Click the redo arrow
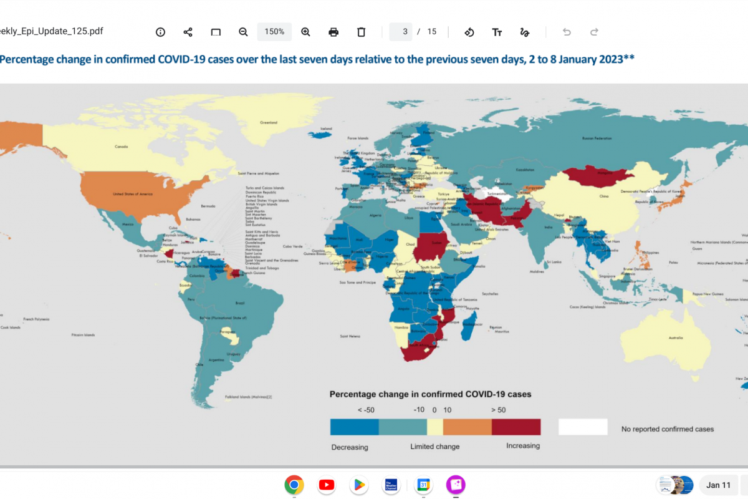The image size is (748, 499). point(594,32)
